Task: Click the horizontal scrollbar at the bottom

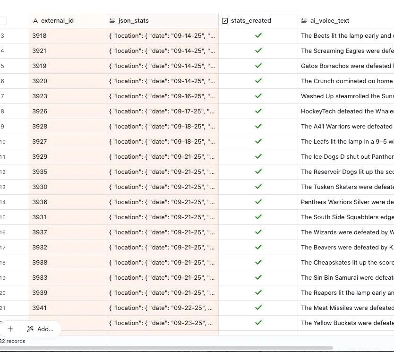Action: click(166, 348)
